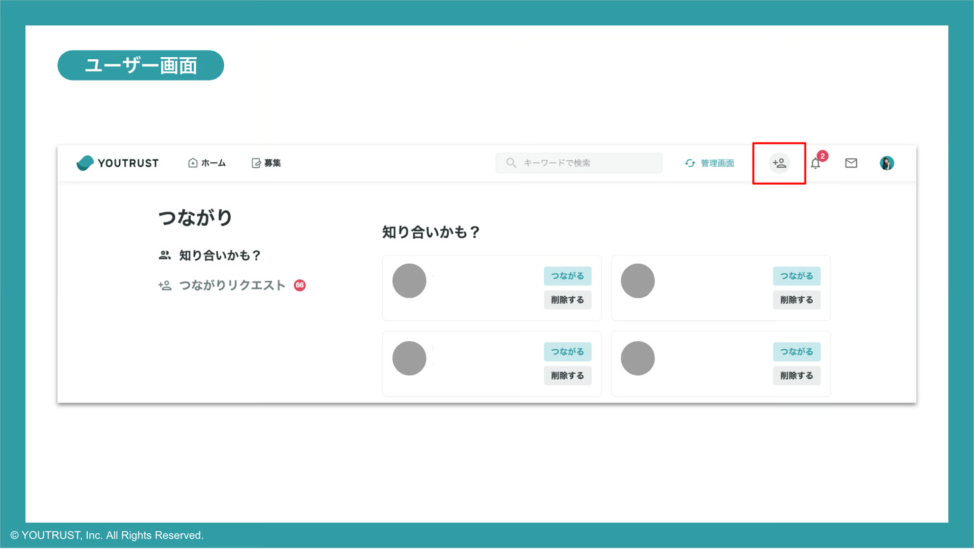974x549 pixels.
Task: Click the highlighted add-connection icon
Action: 779,163
